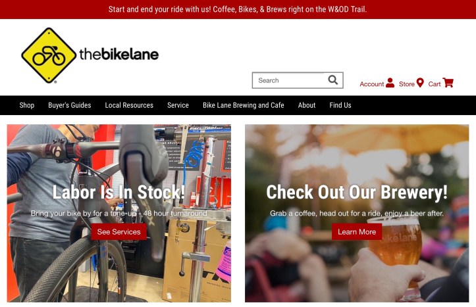Open the Shop menu
Screen dimensions: 476x307
(x=27, y=105)
